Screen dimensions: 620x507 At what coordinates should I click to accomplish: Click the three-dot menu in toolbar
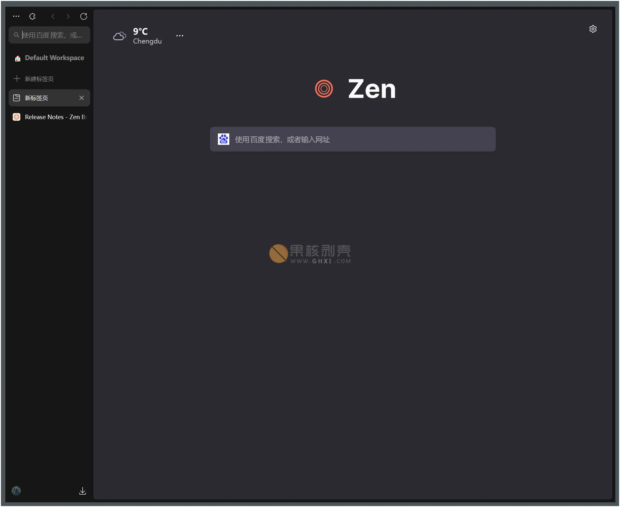click(x=16, y=16)
